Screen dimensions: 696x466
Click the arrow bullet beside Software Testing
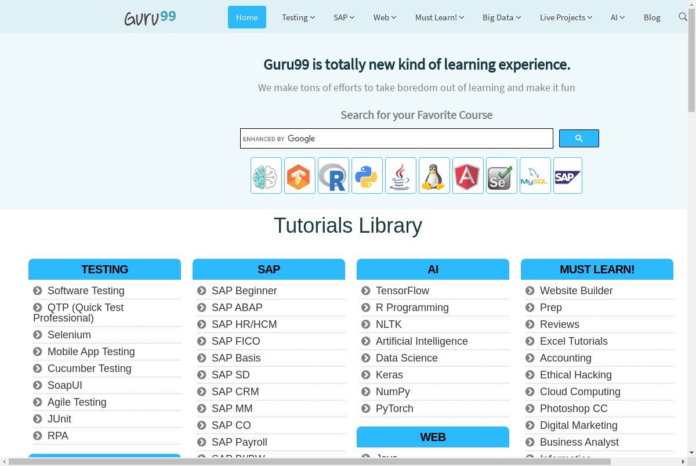[x=38, y=291]
